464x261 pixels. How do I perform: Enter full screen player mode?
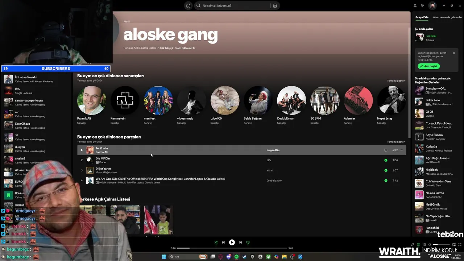[460, 245]
